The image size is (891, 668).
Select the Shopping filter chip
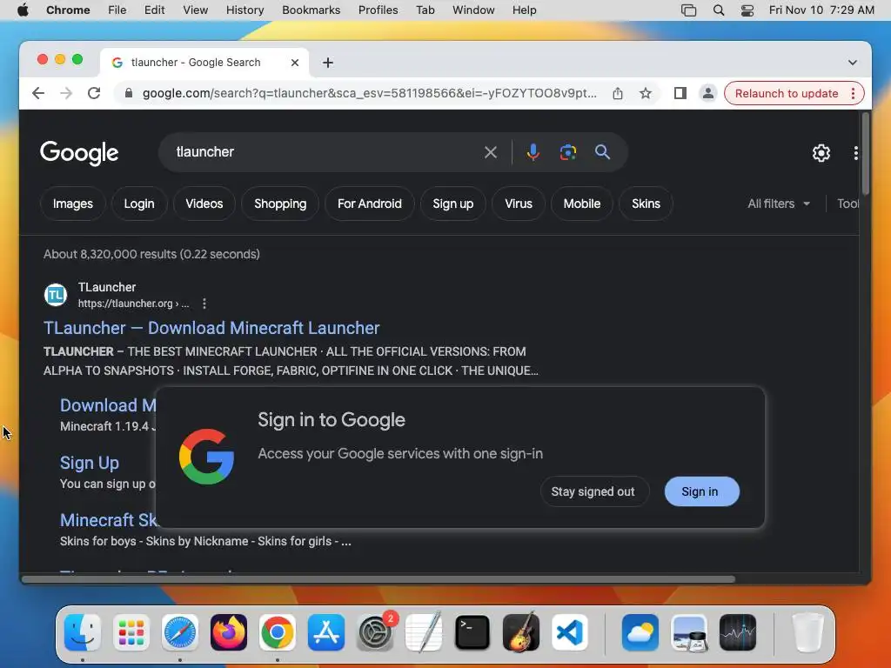click(280, 204)
